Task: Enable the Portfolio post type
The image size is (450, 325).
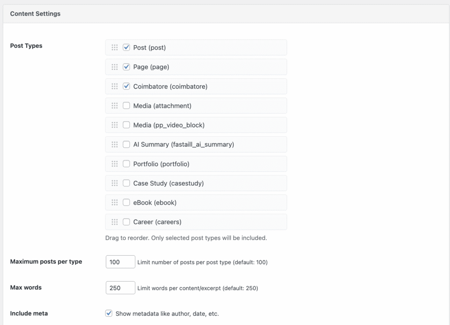Action: [x=126, y=163]
